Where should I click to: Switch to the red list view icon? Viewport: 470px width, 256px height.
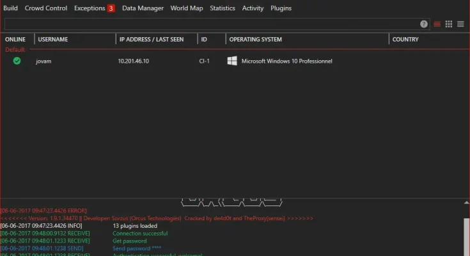pos(437,24)
